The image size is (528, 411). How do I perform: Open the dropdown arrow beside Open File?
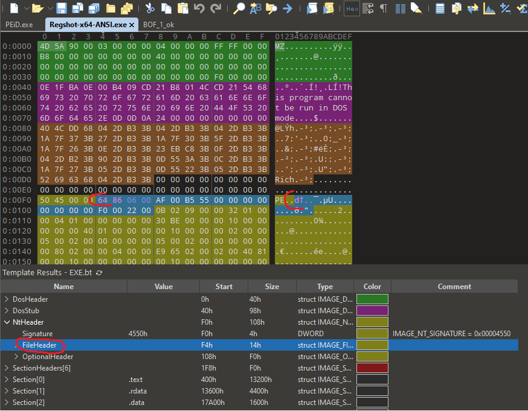(50, 8)
